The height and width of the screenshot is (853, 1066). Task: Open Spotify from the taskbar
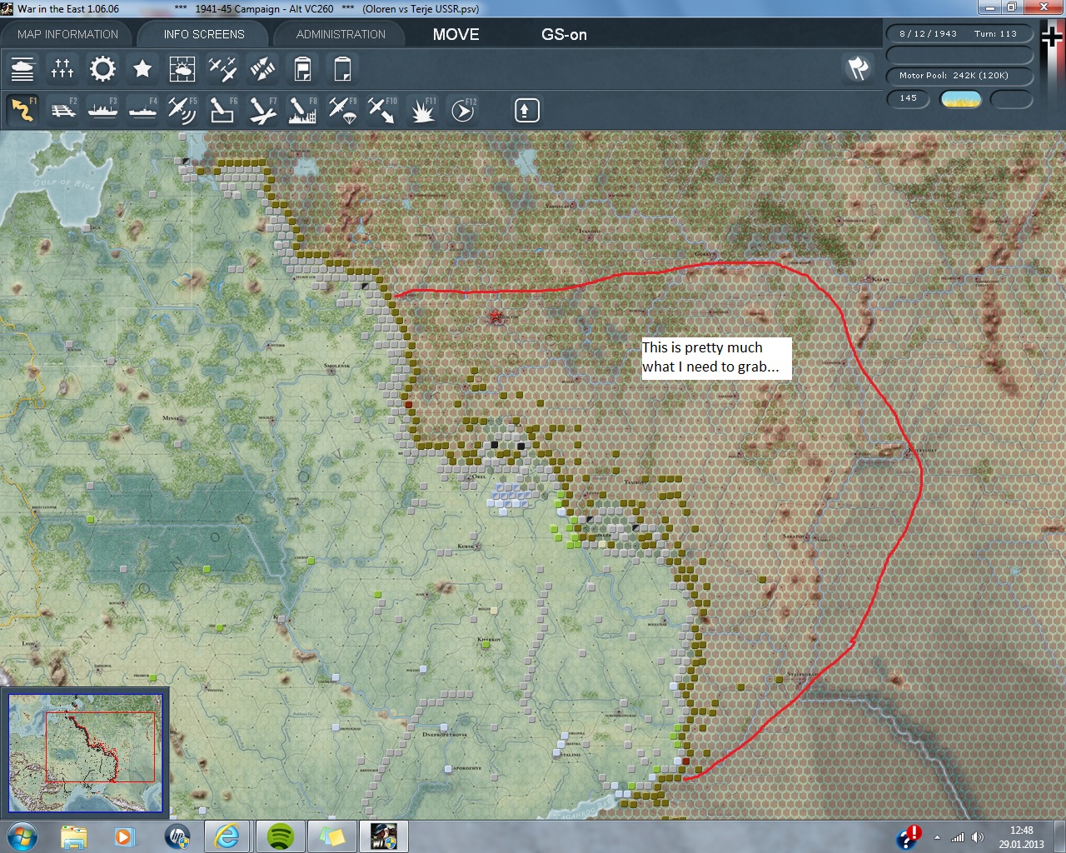281,836
